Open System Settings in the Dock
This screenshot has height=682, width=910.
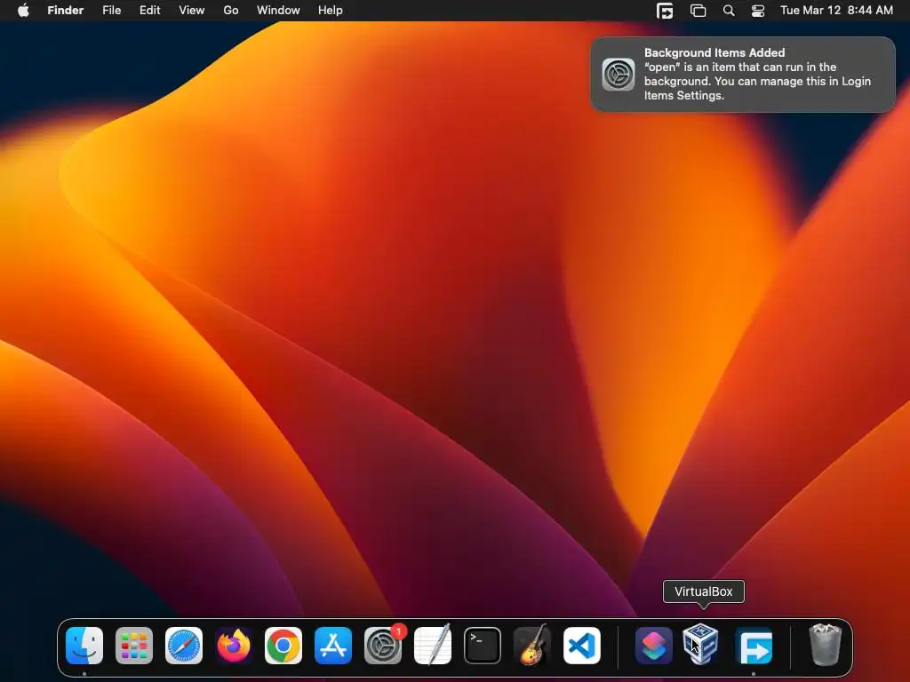coord(383,646)
